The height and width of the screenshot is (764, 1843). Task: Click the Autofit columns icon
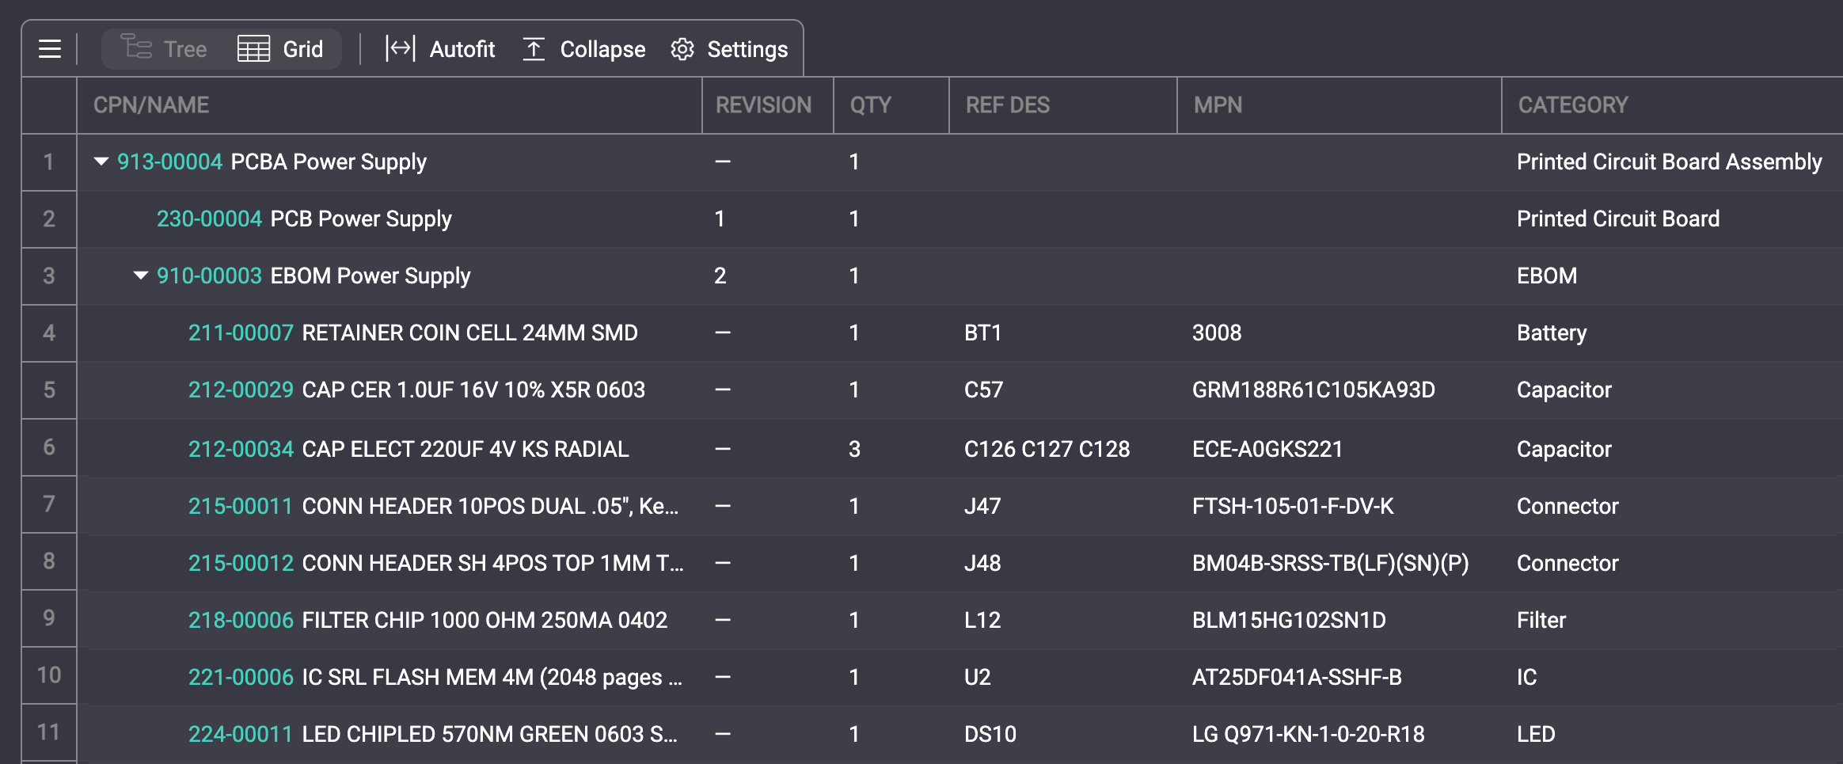point(400,49)
